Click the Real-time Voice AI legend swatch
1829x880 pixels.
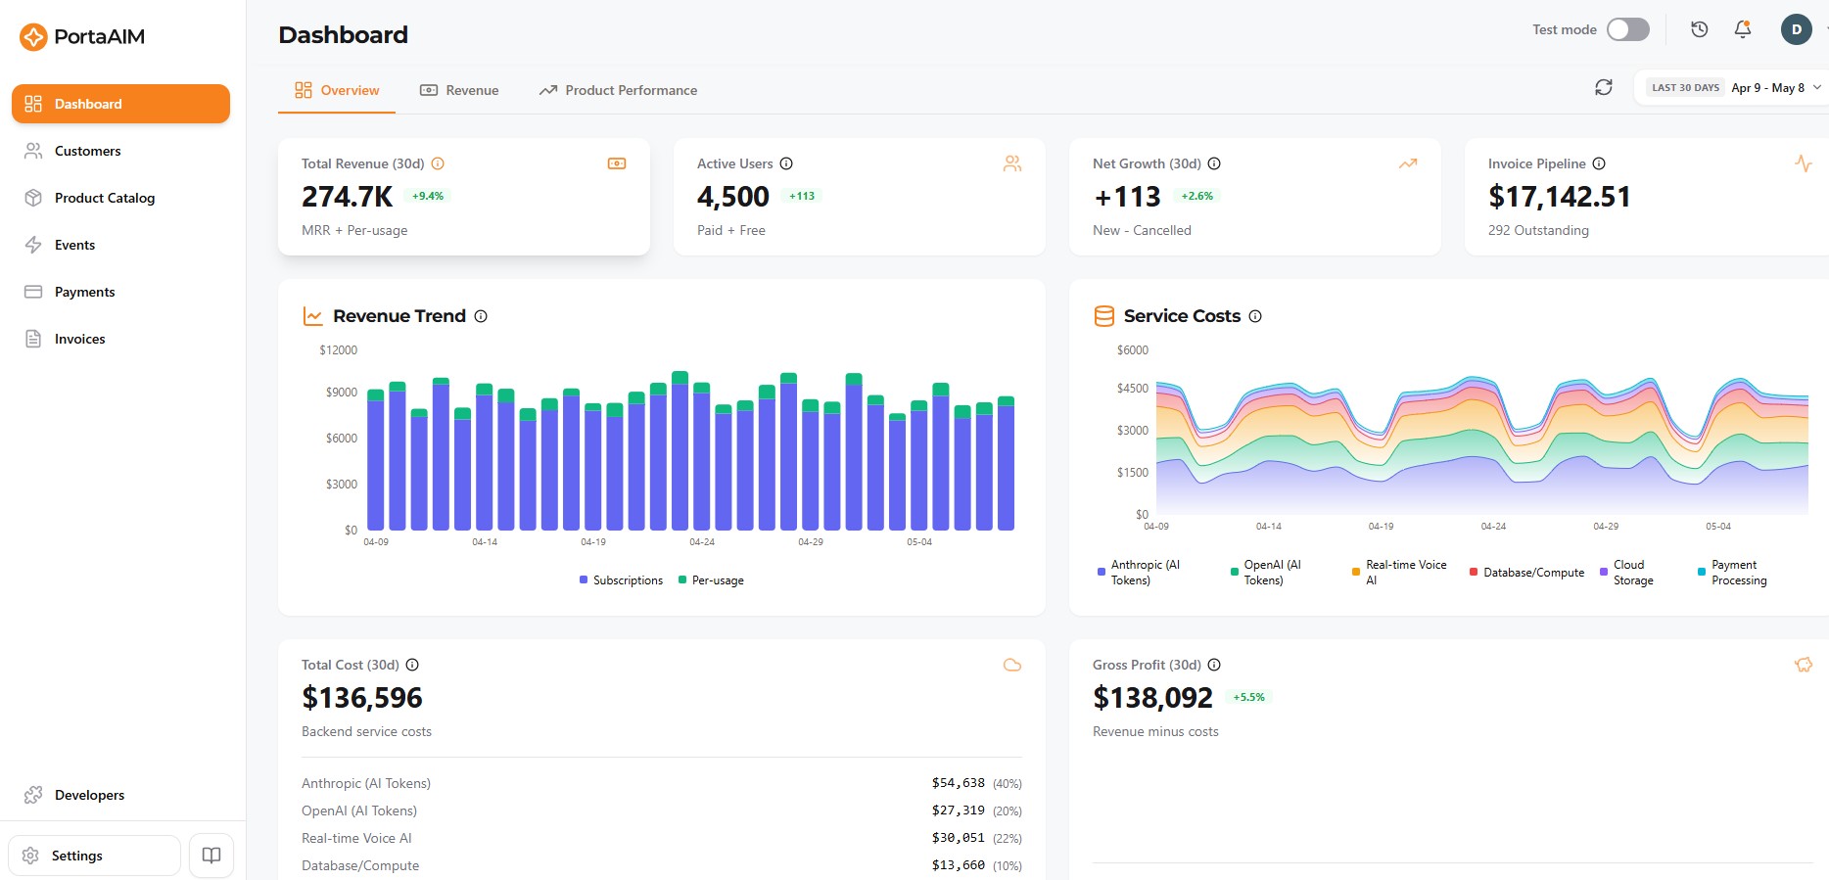click(x=1356, y=572)
